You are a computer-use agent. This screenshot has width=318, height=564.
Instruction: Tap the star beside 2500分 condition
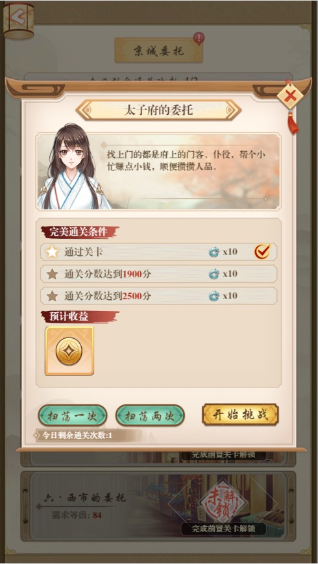point(52,296)
